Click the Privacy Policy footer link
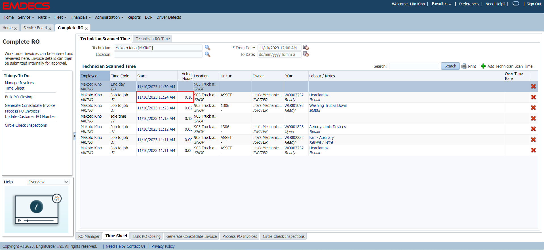The height and width of the screenshot is (250, 544). coord(163,246)
